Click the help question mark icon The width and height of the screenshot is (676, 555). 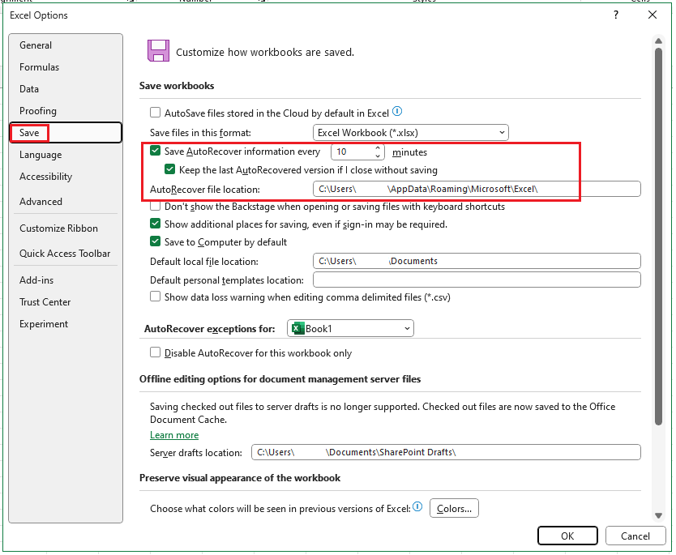pos(616,15)
